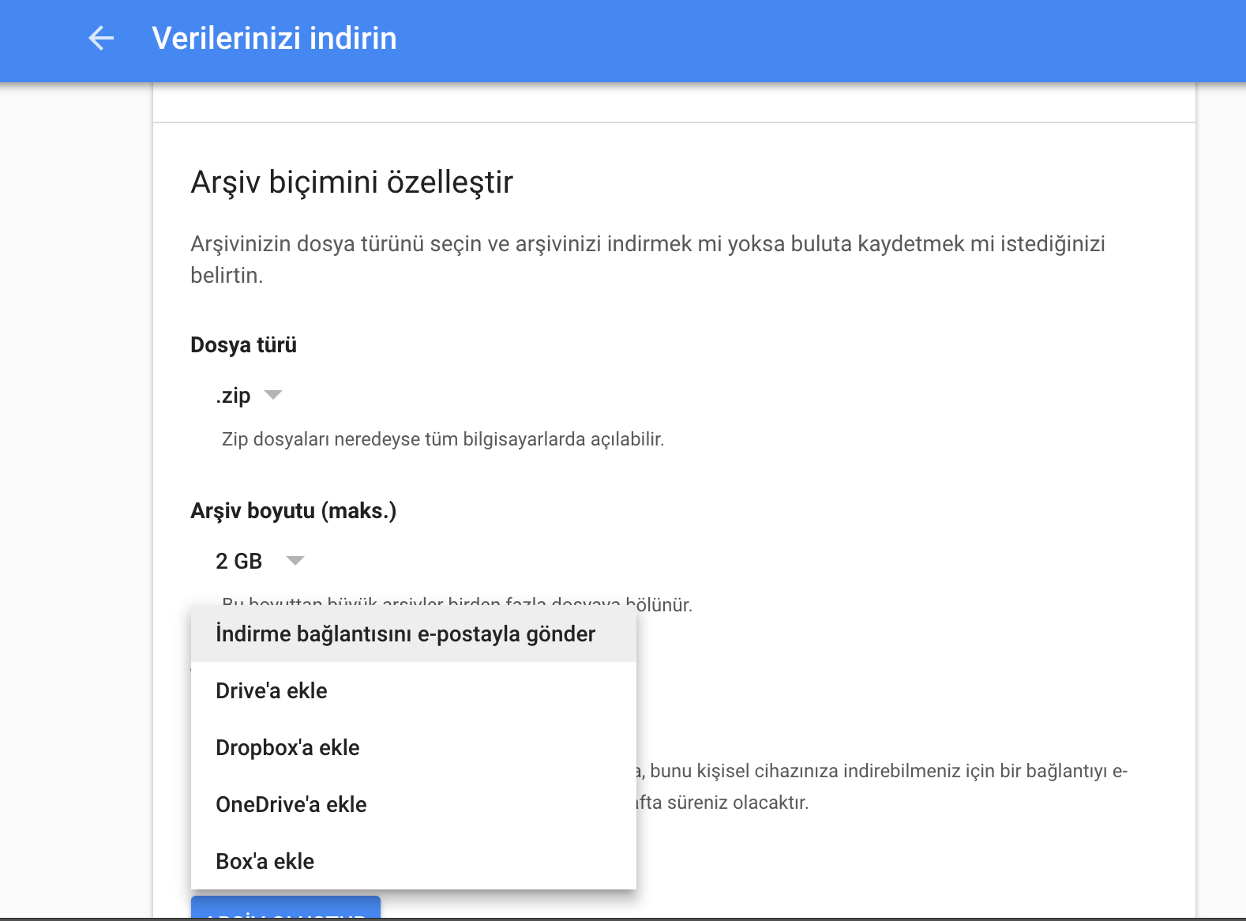The width and height of the screenshot is (1246, 921).
Task: Click the Zip dosyaları description text
Action: (442, 439)
